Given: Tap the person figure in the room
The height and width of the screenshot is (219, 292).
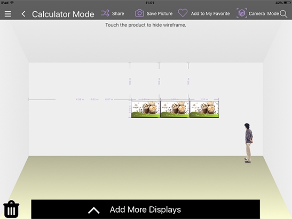Looking at the screenshot, I should (248, 143).
